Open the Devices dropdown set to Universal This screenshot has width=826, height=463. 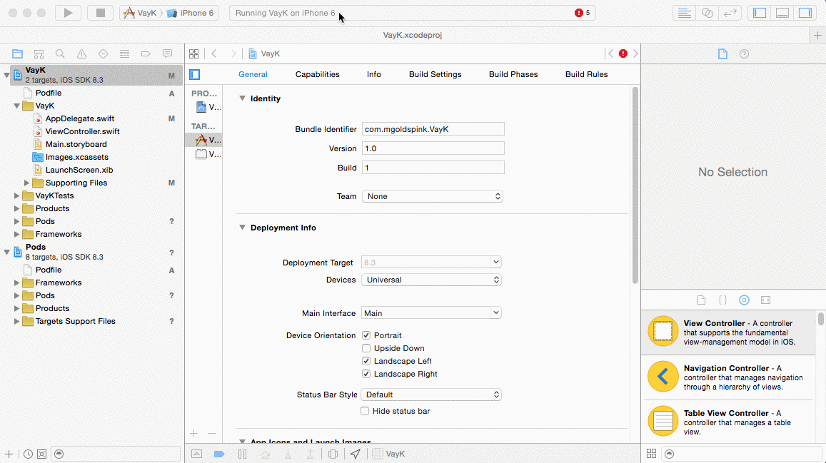[431, 280]
